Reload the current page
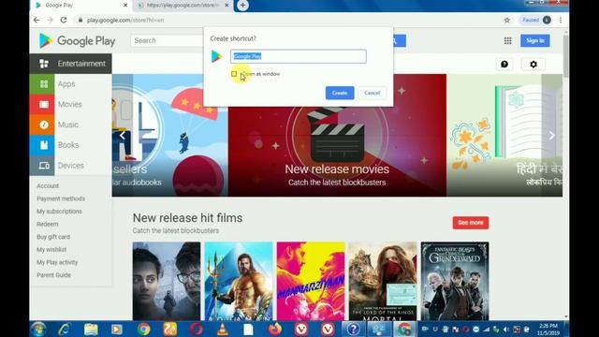Viewport: 599px width, 337px height. pyautogui.click(x=64, y=21)
